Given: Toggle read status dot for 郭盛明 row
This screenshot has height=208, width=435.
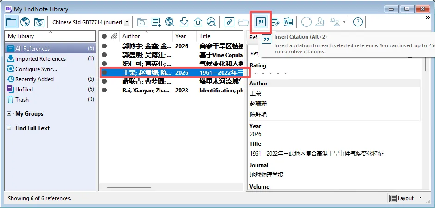Looking at the screenshot, I should [x=104, y=55].
